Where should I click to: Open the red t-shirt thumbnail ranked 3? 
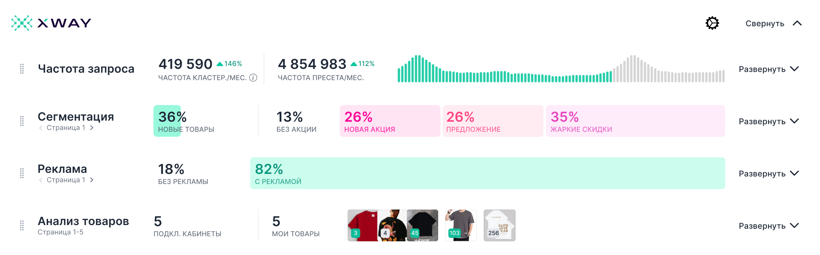tap(362, 225)
